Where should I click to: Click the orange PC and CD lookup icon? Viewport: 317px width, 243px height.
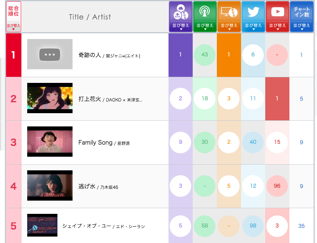coord(229,13)
